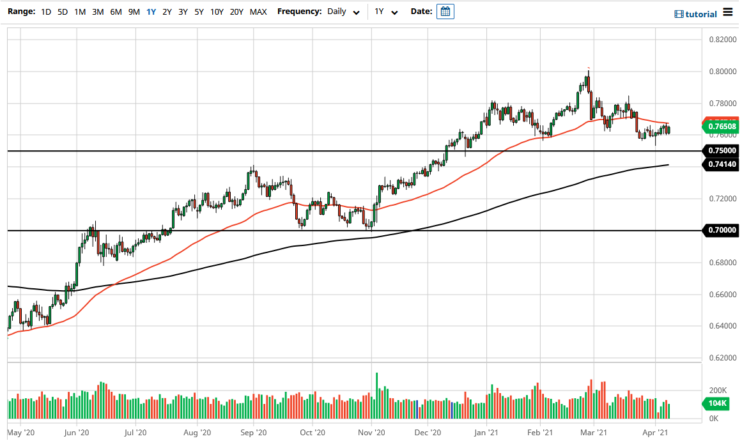Switch to the 2Y range
742x441 pixels.
pyautogui.click(x=167, y=12)
